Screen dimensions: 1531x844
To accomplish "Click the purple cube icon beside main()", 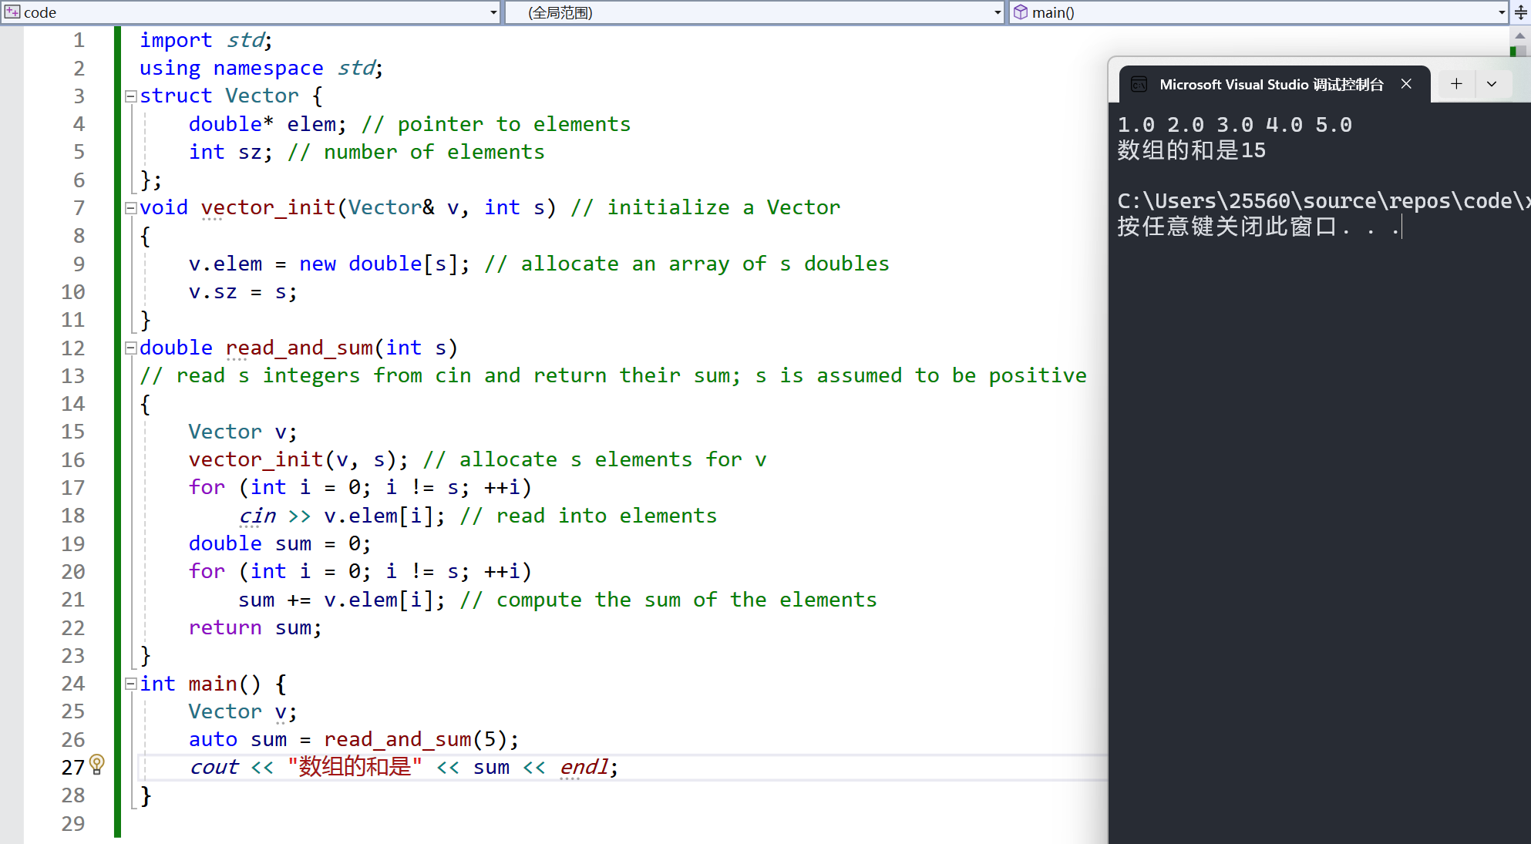I will [1021, 12].
